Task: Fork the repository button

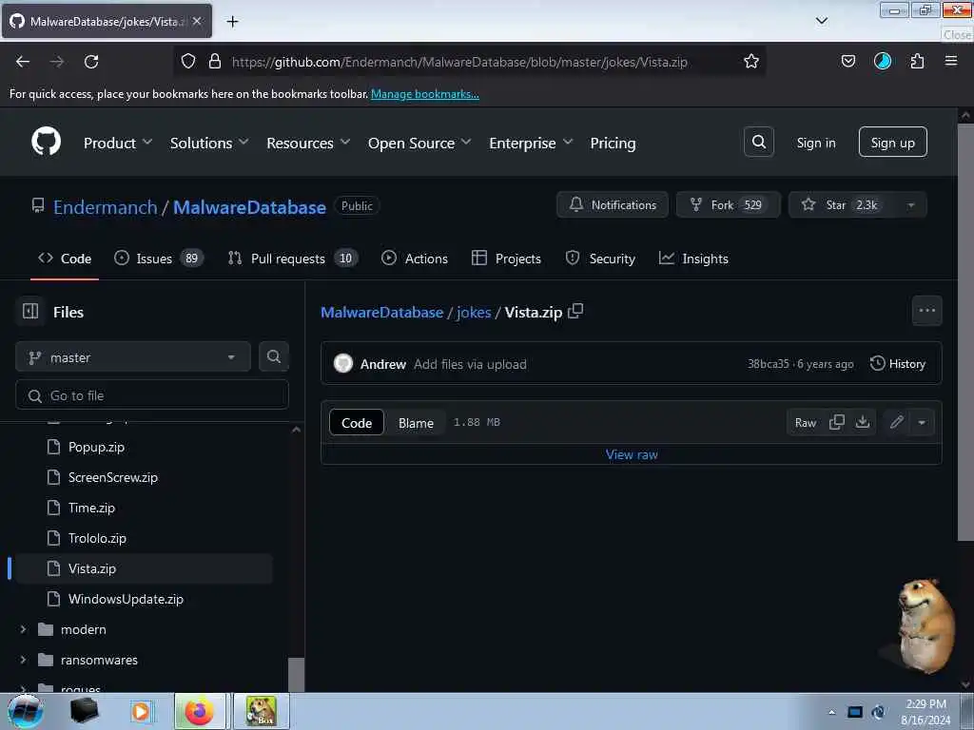Action: 728,205
